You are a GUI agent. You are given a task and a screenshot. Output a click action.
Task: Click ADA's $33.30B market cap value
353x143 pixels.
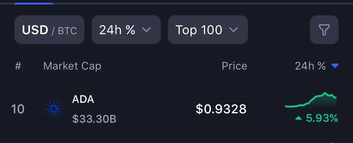pyautogui.click(x=94, y=119)
